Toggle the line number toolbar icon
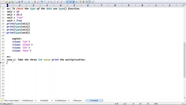The height and width of the screenshot is (105, 186). (x=70, y=2)
